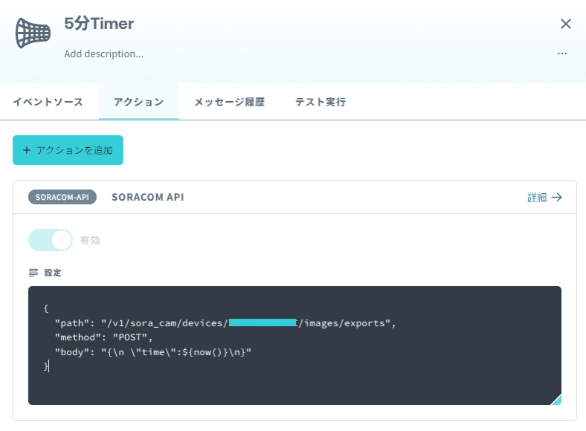Toggle the 有効 switch
Viewport: 586px width, 431px height.
coord(51,240)
